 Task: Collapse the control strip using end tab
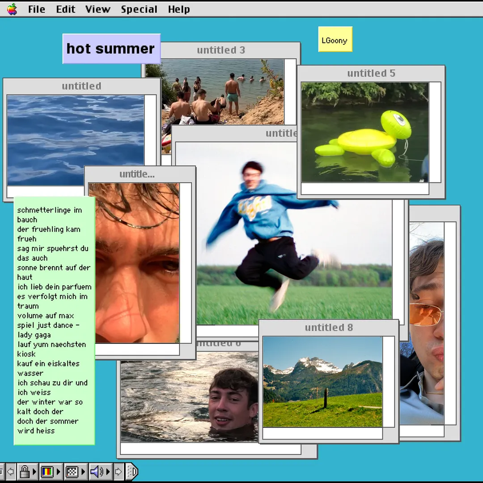pyautogui.click(x=132, y=471)
